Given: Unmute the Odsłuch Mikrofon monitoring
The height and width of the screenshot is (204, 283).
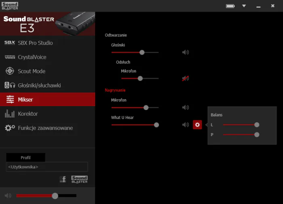Looking at the screenshot, I should 185,78.
